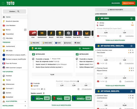Open the Tour de France flag tile

coord(77,33)
